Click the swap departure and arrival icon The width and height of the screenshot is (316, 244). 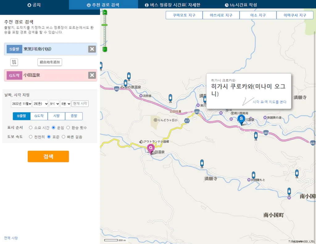pyautogui.click(x=14, y=62)
